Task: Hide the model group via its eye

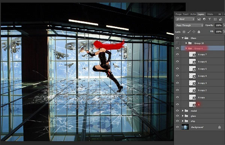Action: (x=177, y=111)
